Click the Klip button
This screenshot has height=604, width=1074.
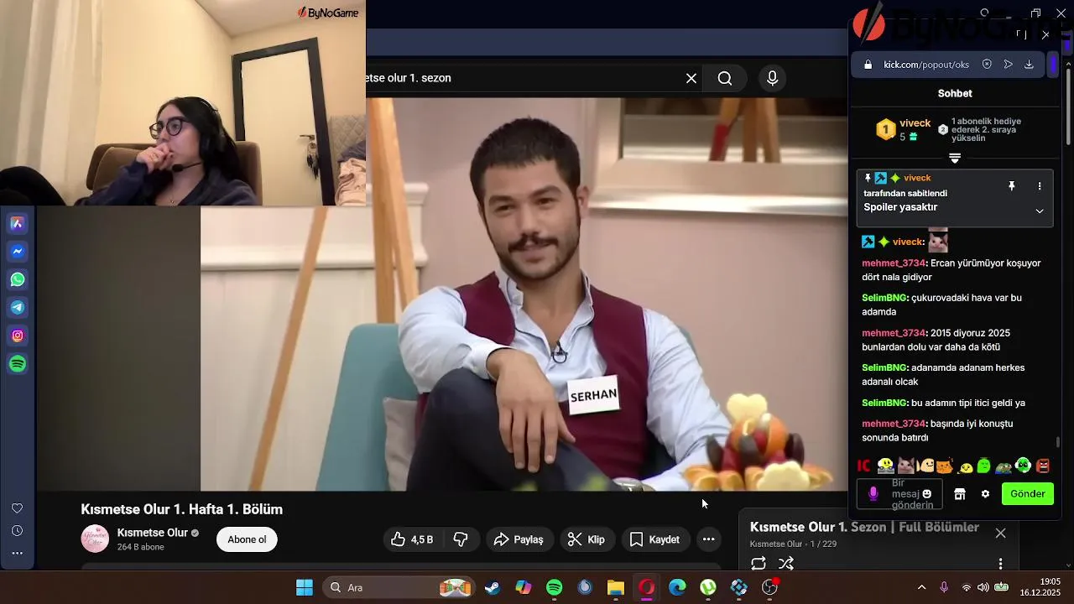coord(587,539)
